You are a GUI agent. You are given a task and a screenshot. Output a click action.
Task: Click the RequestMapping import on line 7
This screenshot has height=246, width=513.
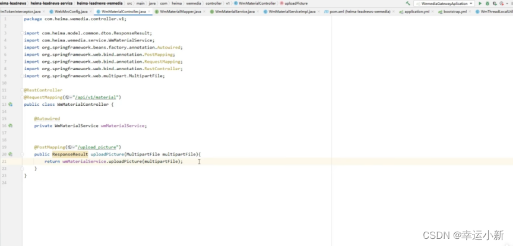point(103,62)
